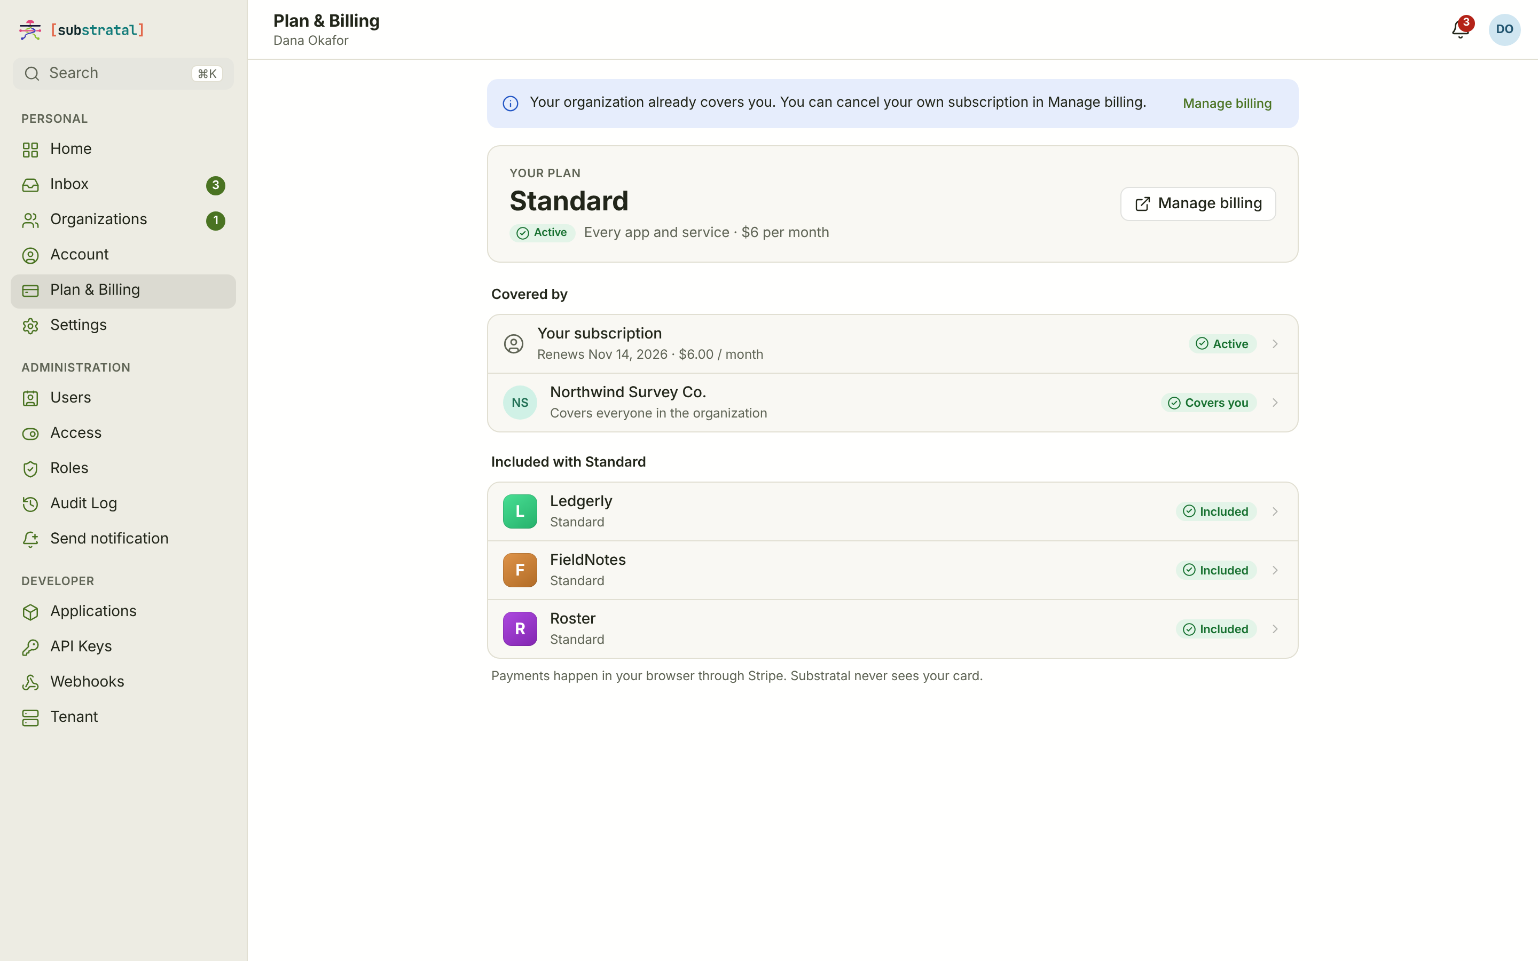
Task: Click the Inbox tray icon
Action: click(30, 185)
